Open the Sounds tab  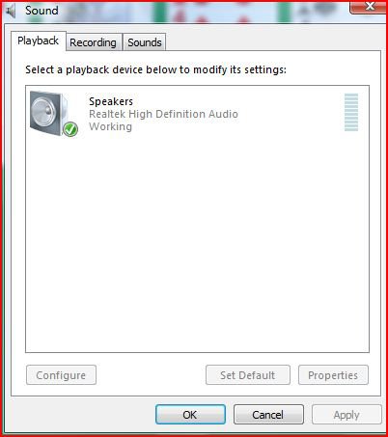(x=145, y=42)
